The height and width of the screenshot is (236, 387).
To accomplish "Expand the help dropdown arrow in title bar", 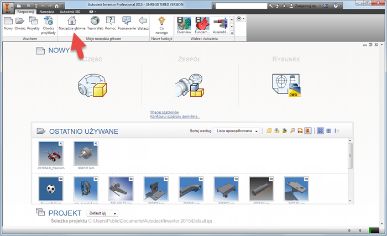I will click(x=341, y=6).
